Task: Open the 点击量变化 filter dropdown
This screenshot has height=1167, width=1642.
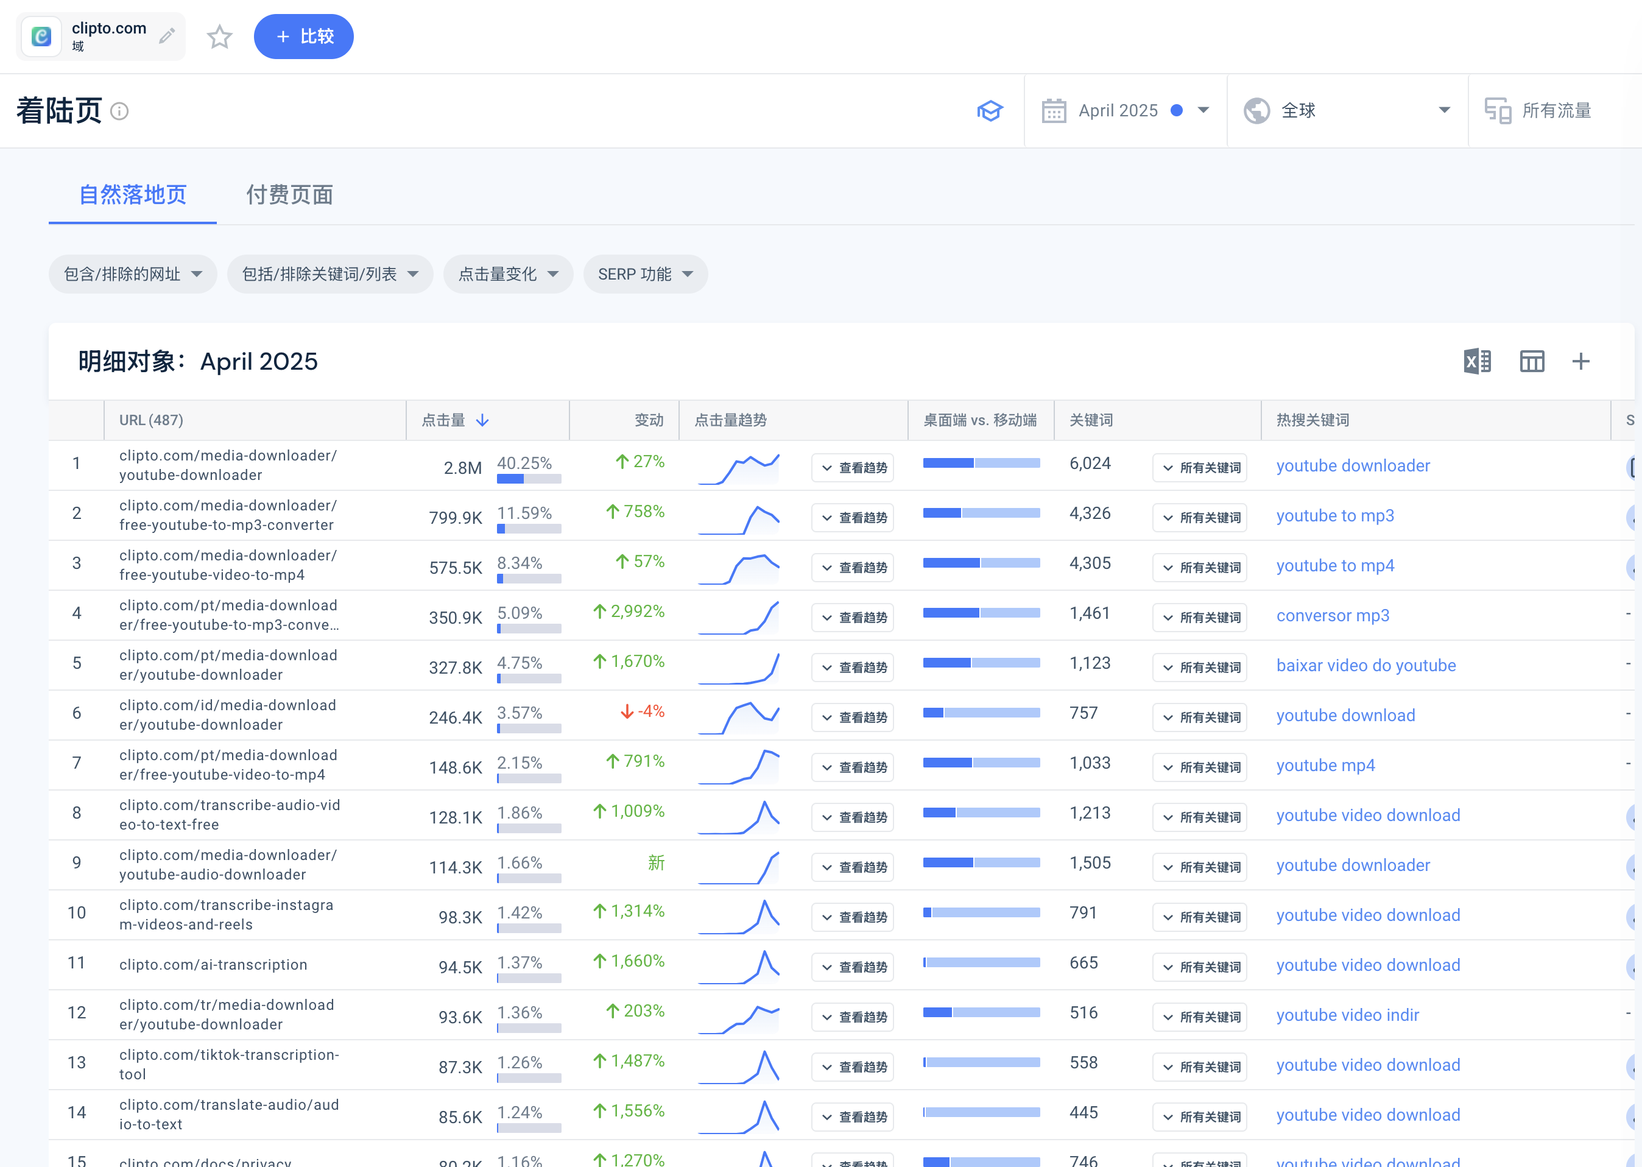Action: [508, 274]
